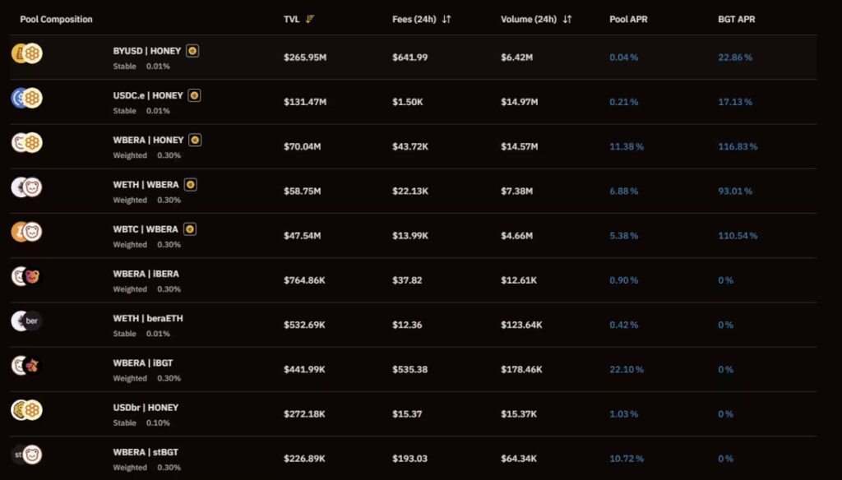
Task: Open the WBERA | HONEY pool name link
Action: pos(148,141)
